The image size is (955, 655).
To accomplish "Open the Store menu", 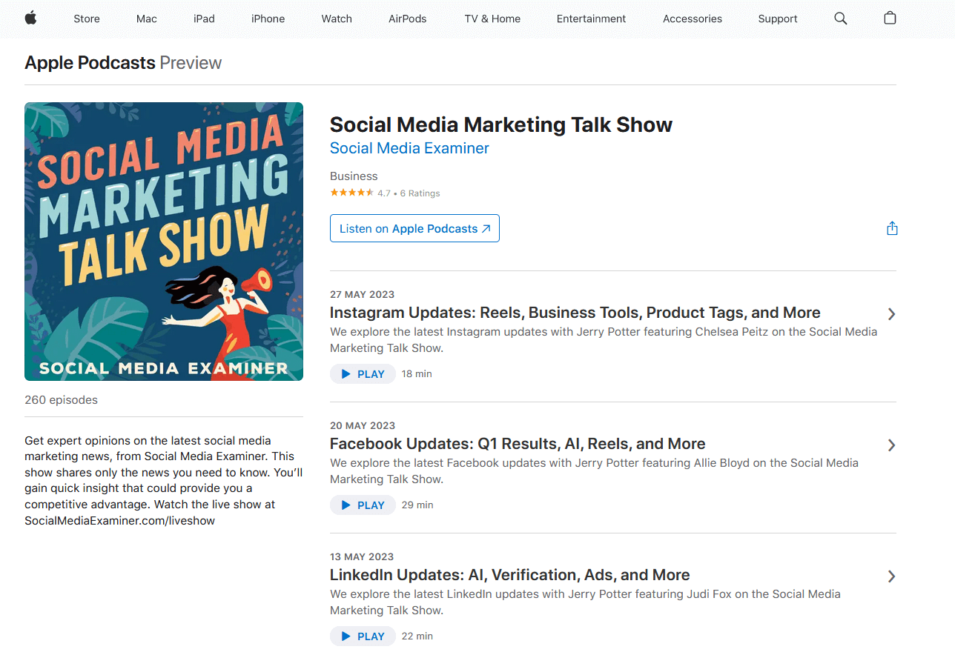I will 87,19.
